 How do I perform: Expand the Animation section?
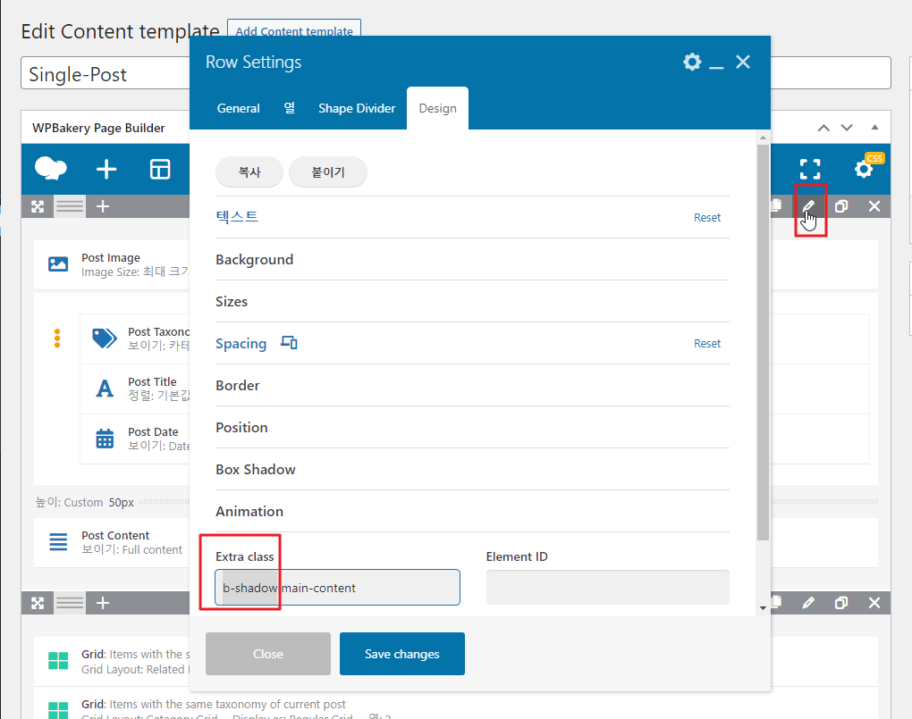(472, 511)
